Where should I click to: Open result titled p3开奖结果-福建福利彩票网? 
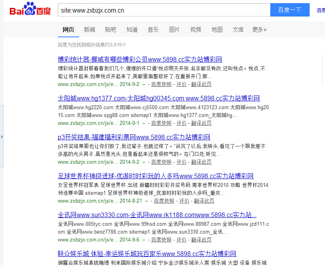point(134,137)
